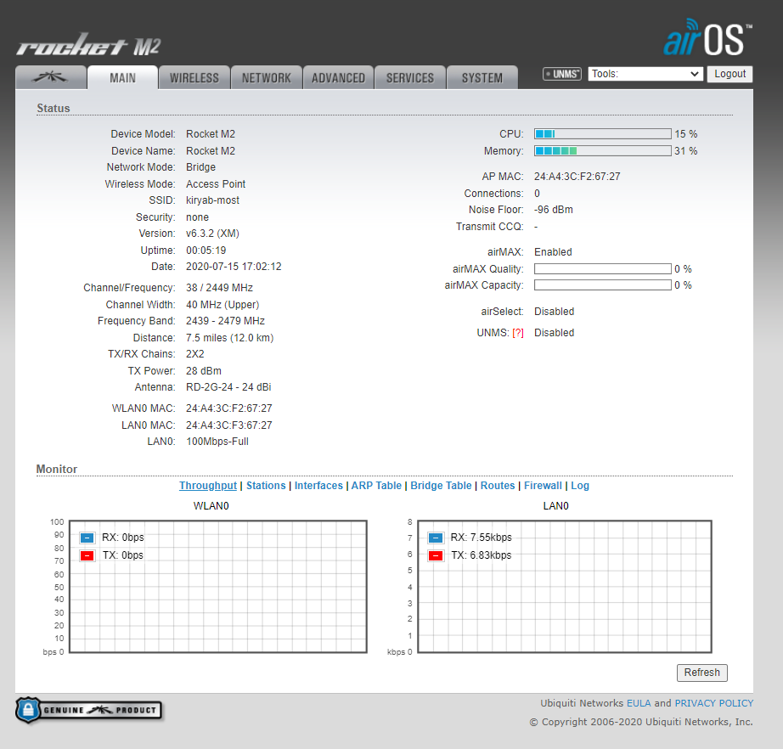Click wireless mode Access Point text
Viewport: 783px width, 749px height.
click(216, 183)
